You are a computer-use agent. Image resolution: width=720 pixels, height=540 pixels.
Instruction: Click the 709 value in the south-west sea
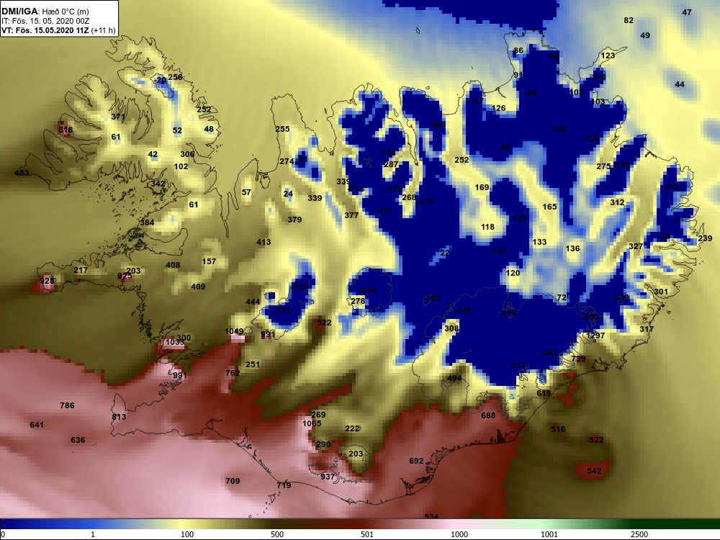tap(233, 481)
